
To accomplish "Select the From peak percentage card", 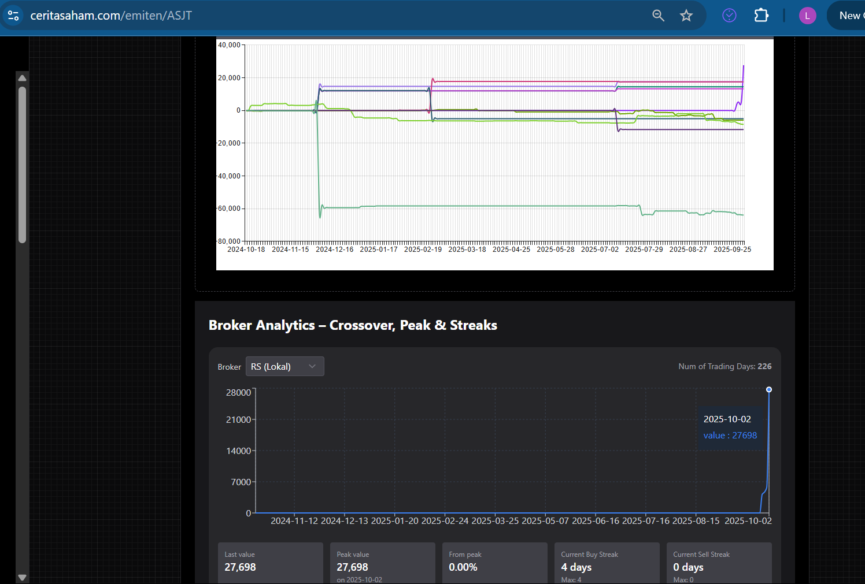I will click(494, 563).
